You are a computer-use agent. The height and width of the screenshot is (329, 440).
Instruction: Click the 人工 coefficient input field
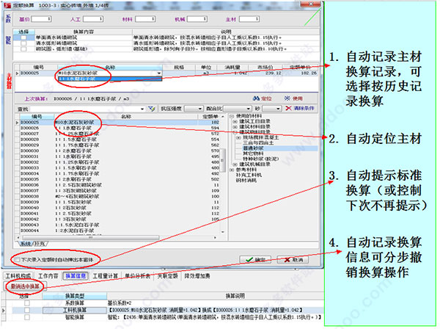click(x=93, y=19)
